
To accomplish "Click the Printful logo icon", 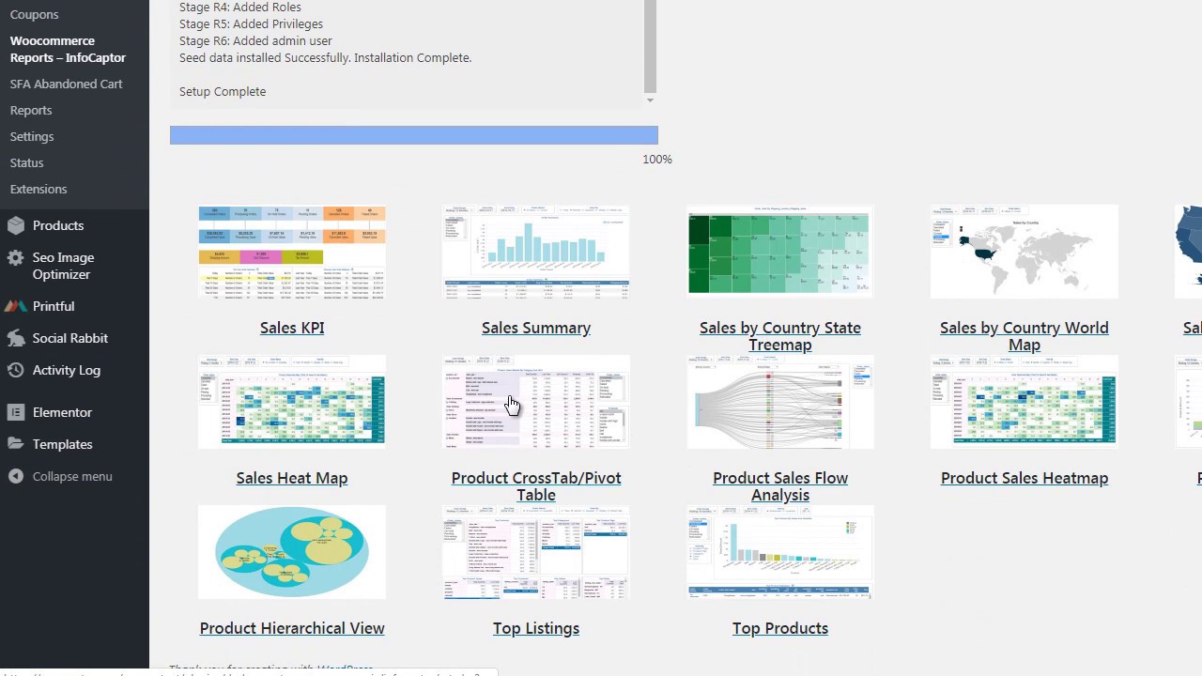I will pyautogui.click(x=15, y=306).
